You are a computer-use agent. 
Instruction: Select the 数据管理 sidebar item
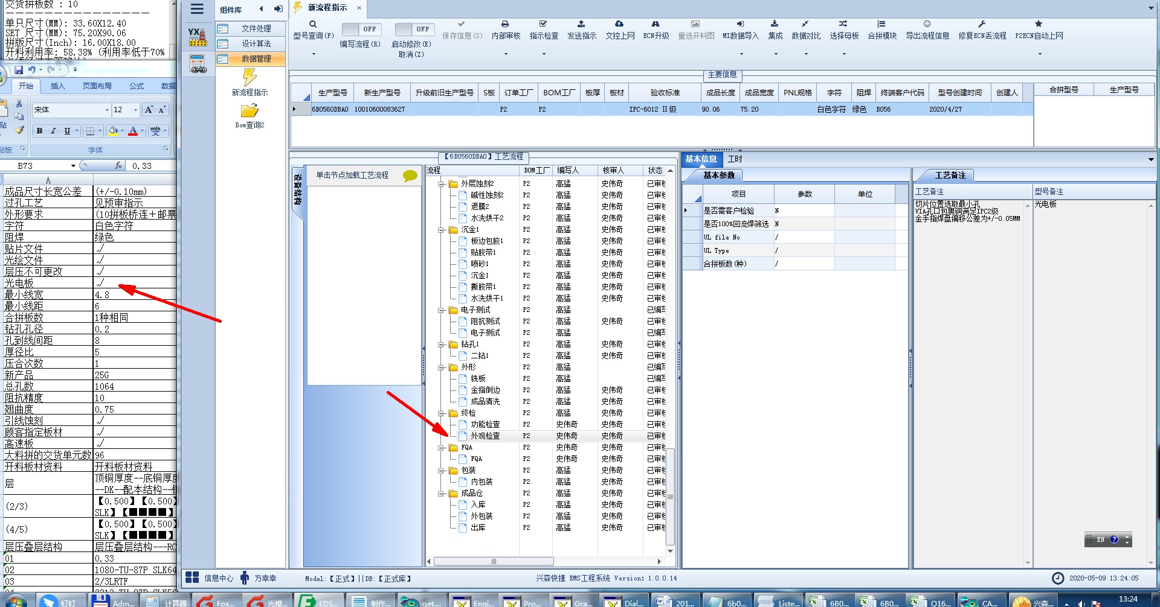click(x=250, y=59)
